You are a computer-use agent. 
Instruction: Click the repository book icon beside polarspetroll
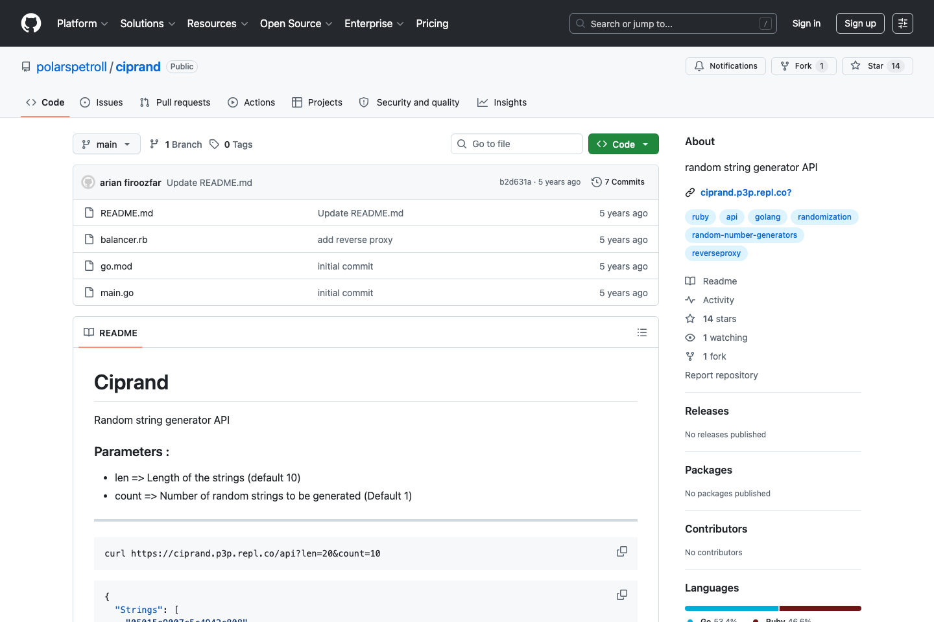[x=25, y=66]
